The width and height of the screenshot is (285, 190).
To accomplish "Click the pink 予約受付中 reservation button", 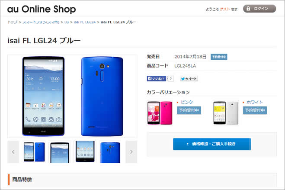I will (189, 110).
